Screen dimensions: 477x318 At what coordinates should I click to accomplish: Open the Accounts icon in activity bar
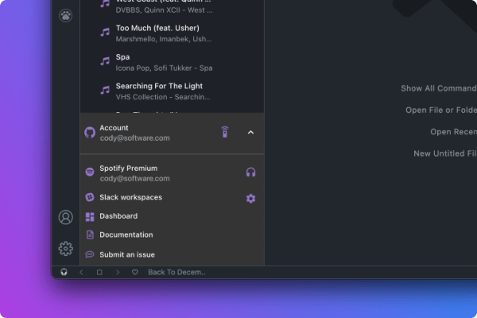click(x=66, y=217)
